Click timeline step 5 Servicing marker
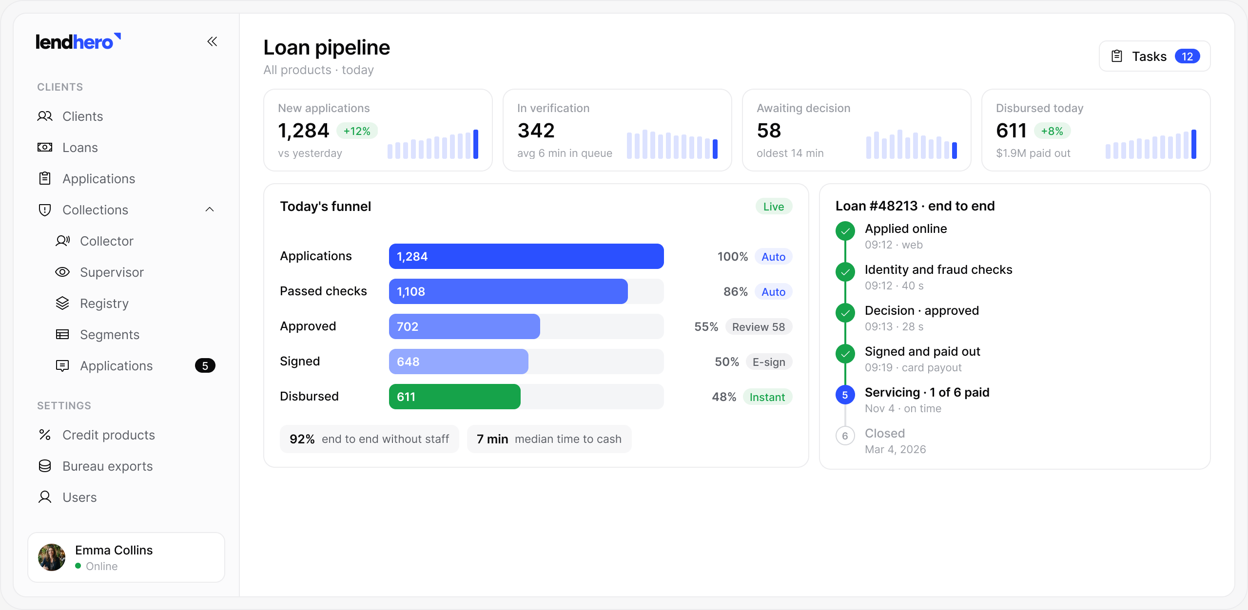Screen dimensions: 1248x610 coord(845,395)
